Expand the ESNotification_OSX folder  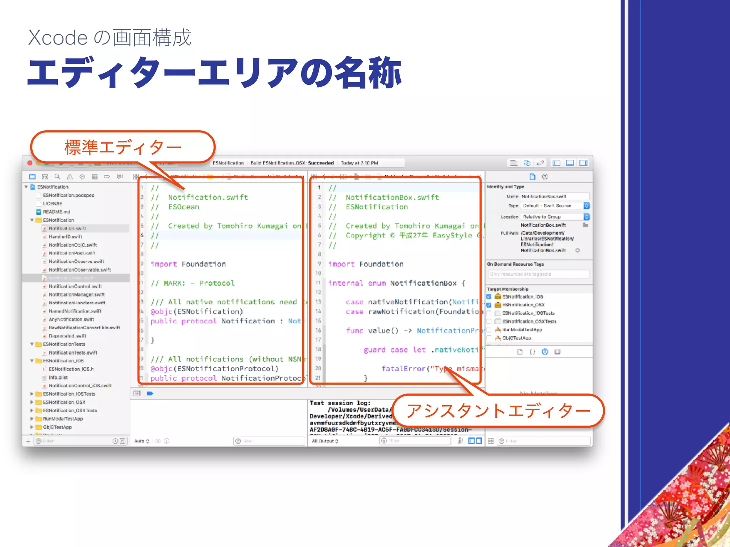(32, 402)
